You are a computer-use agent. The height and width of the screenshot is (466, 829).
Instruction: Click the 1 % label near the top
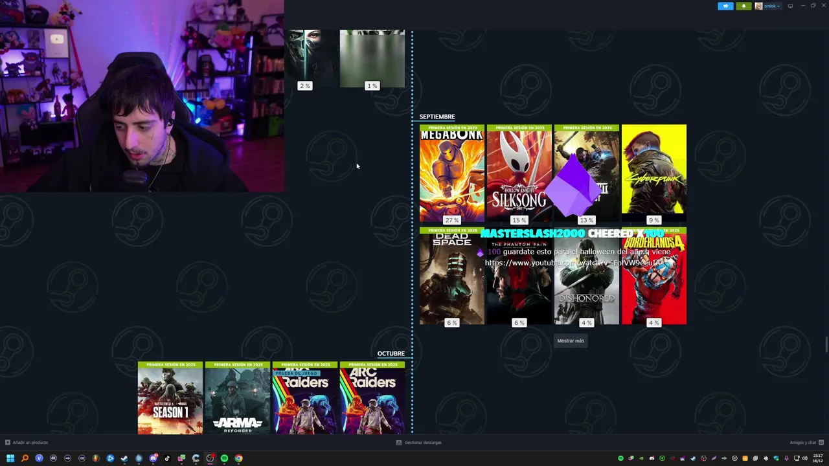tap(372, 85)
